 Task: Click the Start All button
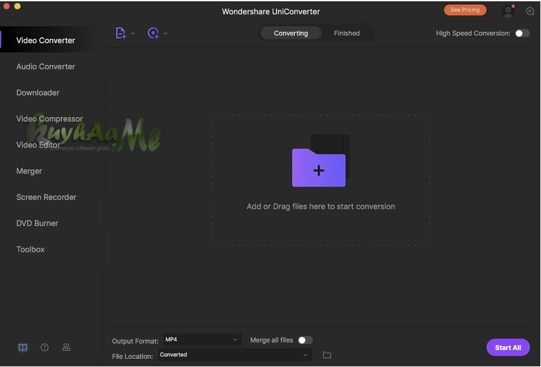pyautogui.click(x=508, y=348)
